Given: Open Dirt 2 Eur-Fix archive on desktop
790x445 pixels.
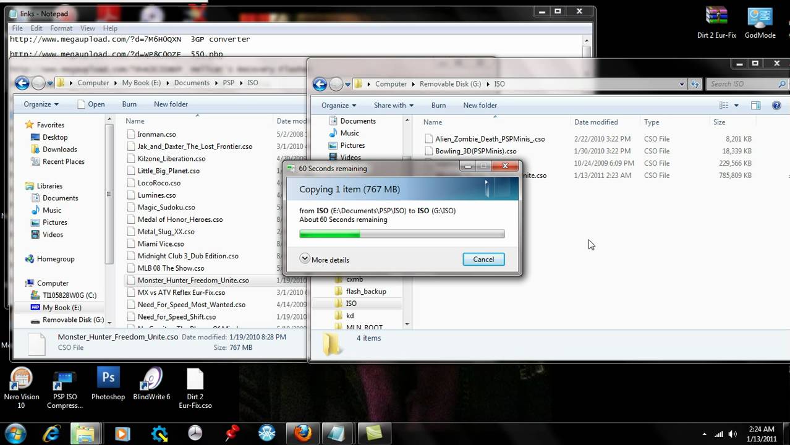Looking at the screenshot, I should [x=716, y=23].
